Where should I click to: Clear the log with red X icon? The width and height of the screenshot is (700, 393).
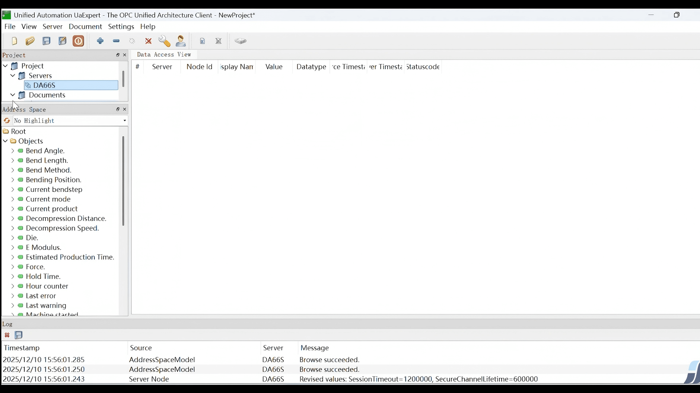click(x=7, y=336)
